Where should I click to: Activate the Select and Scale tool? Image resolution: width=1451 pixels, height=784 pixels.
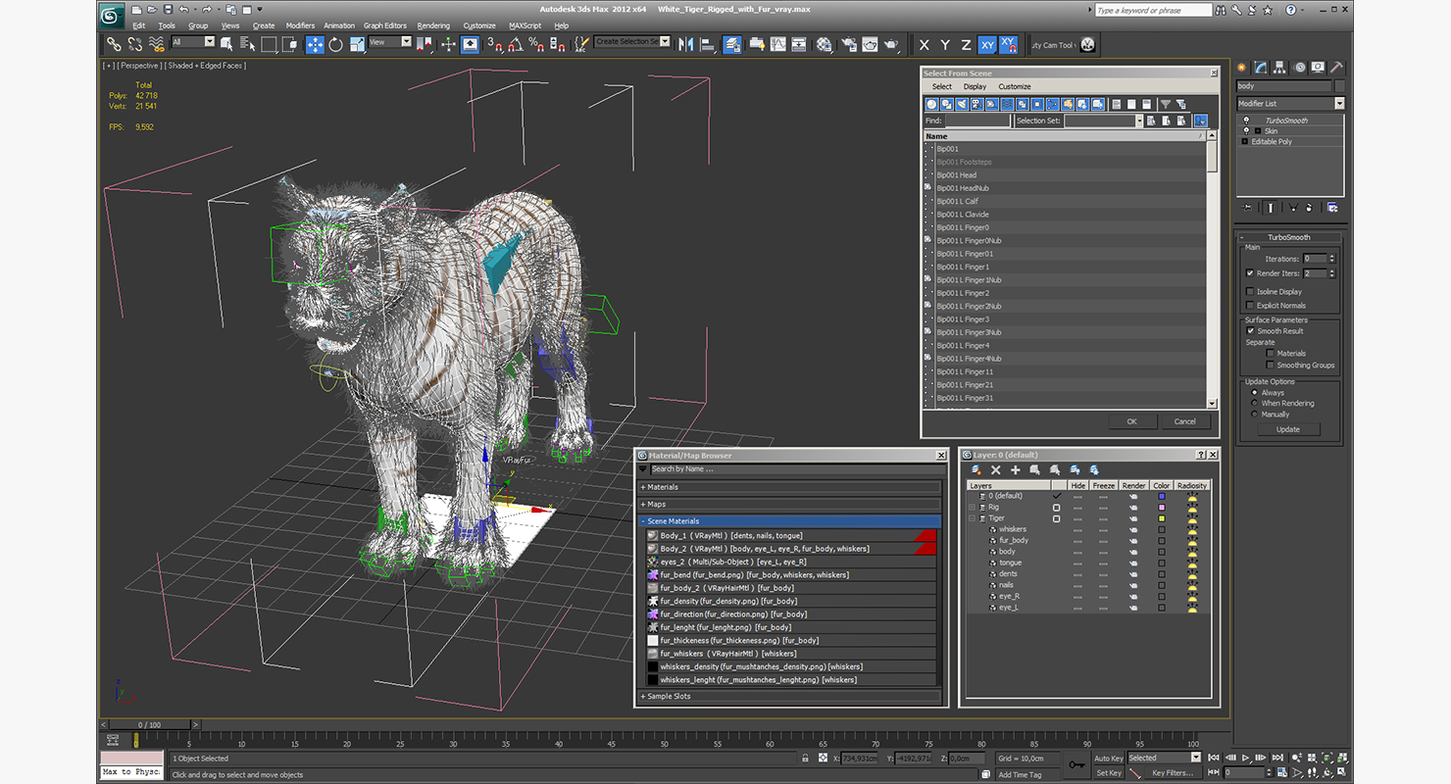click(x=357, y=44)
